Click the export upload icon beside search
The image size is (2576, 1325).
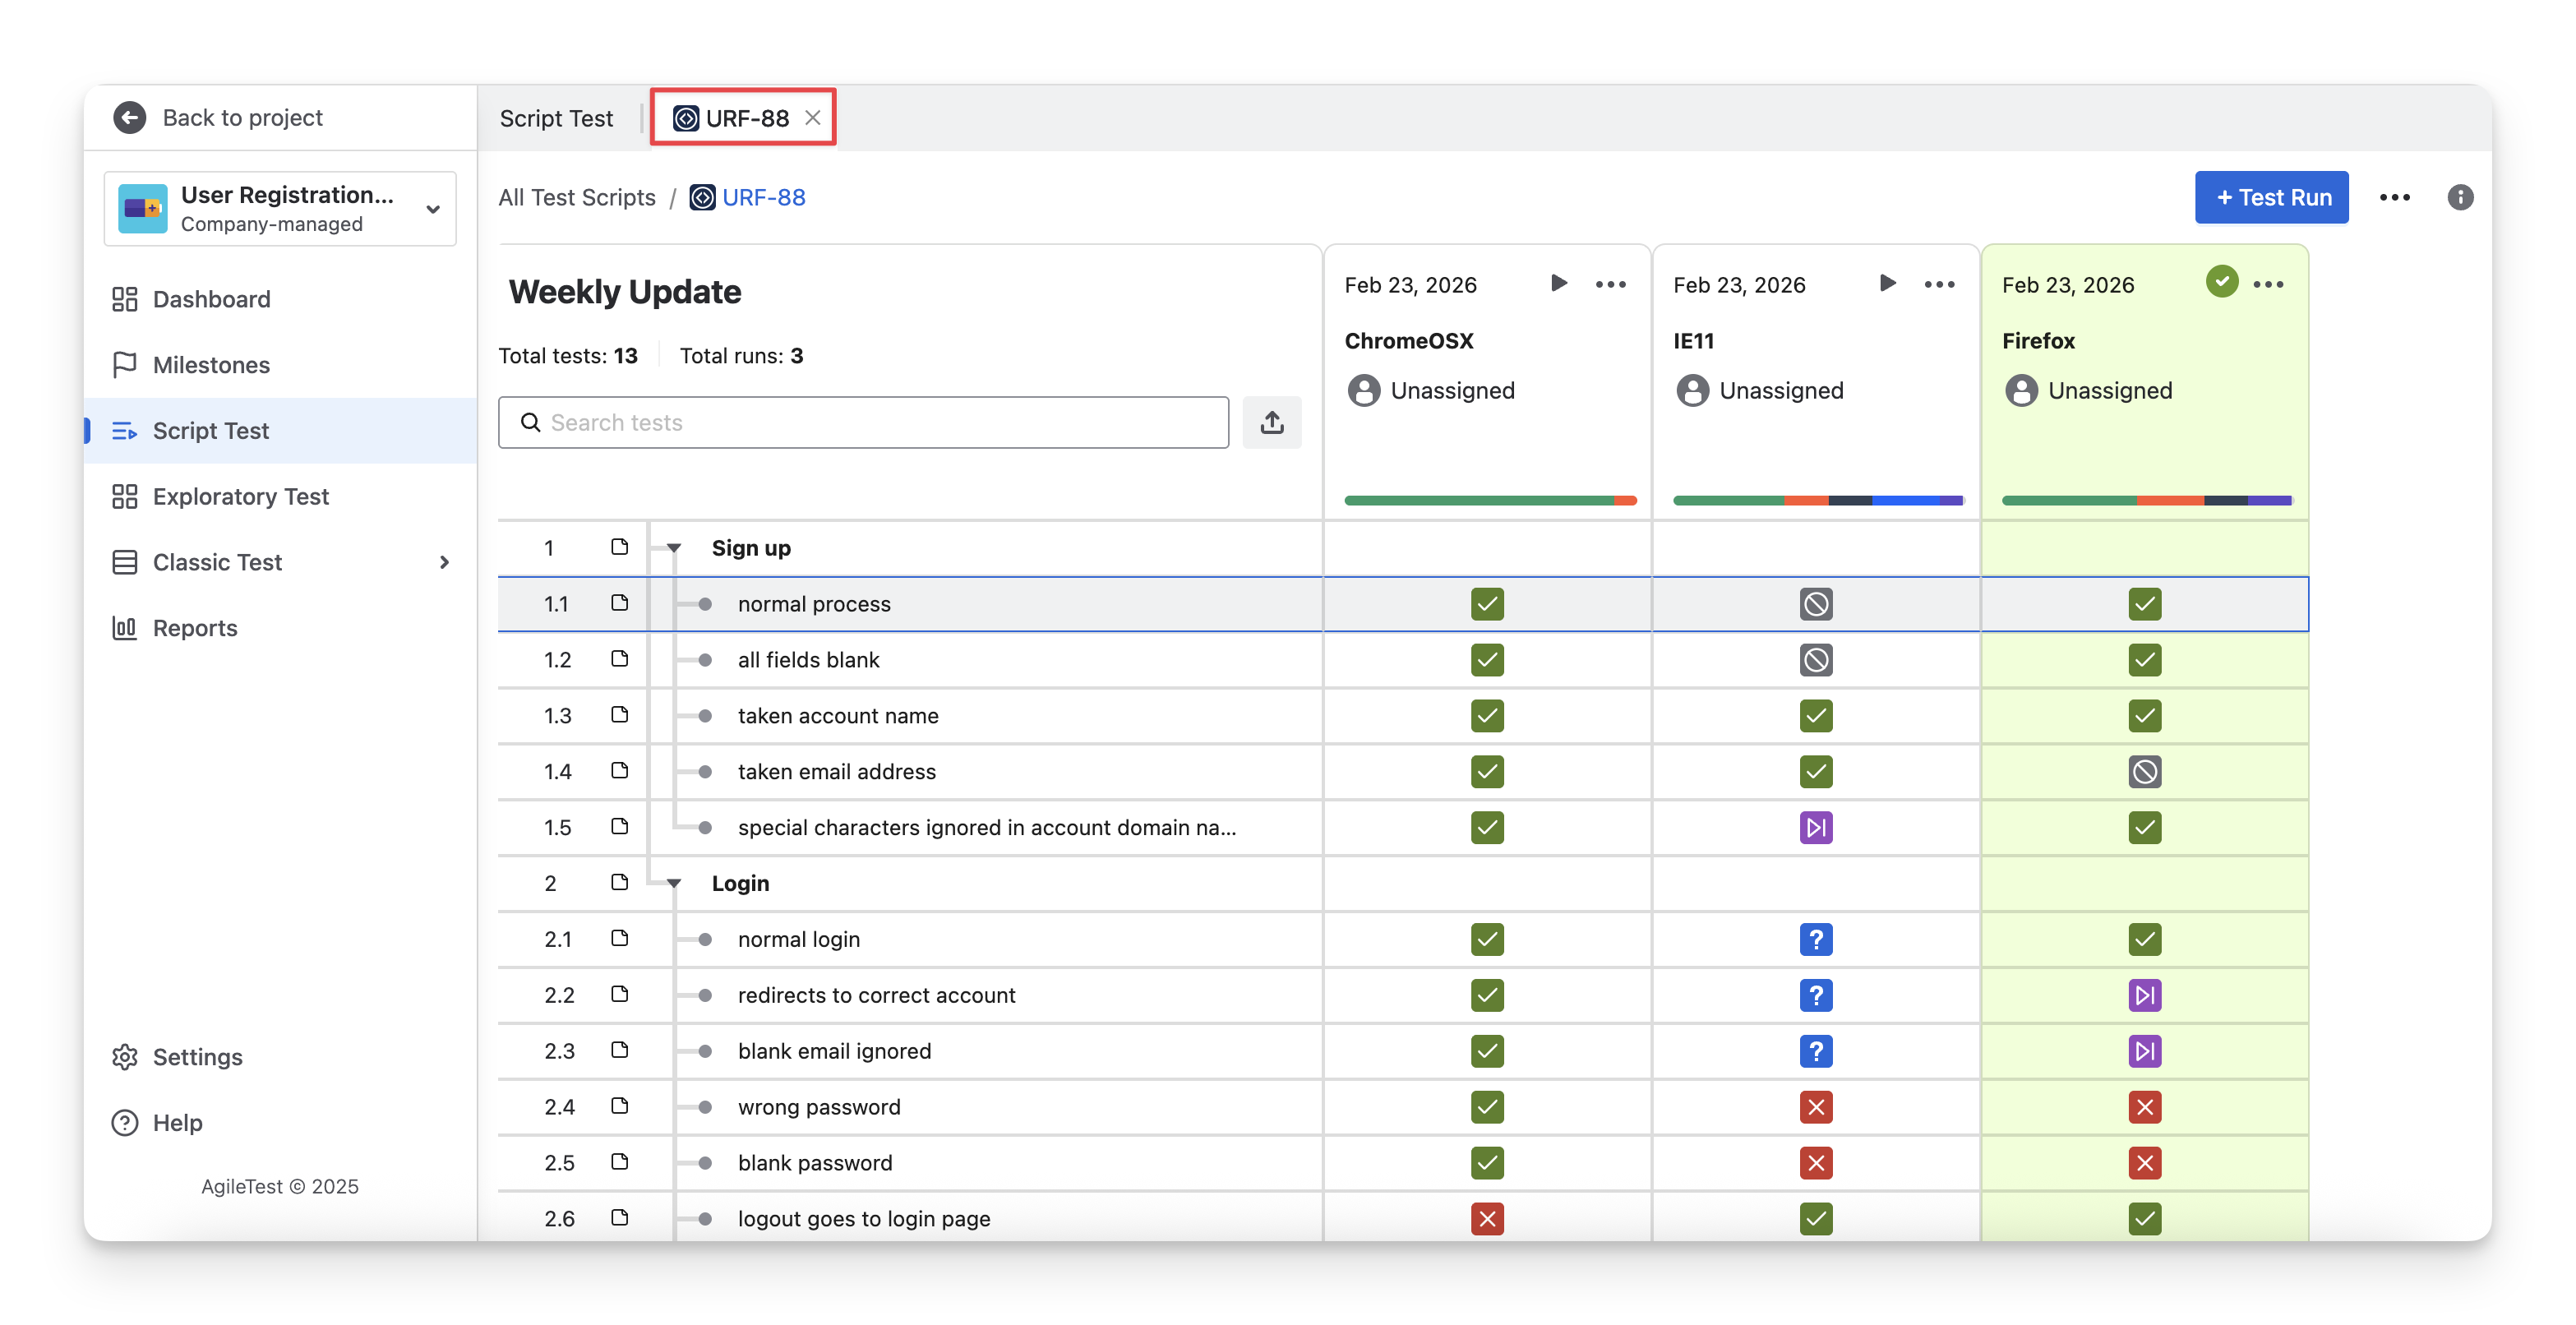pos(1272,422)
